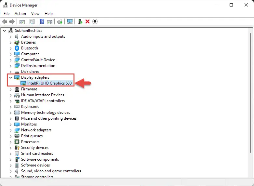Expand Software components chevron
This screenshot has width=254, height=186.
point(10,160)
